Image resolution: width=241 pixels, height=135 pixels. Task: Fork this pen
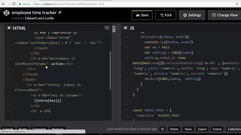click(166, 15)
